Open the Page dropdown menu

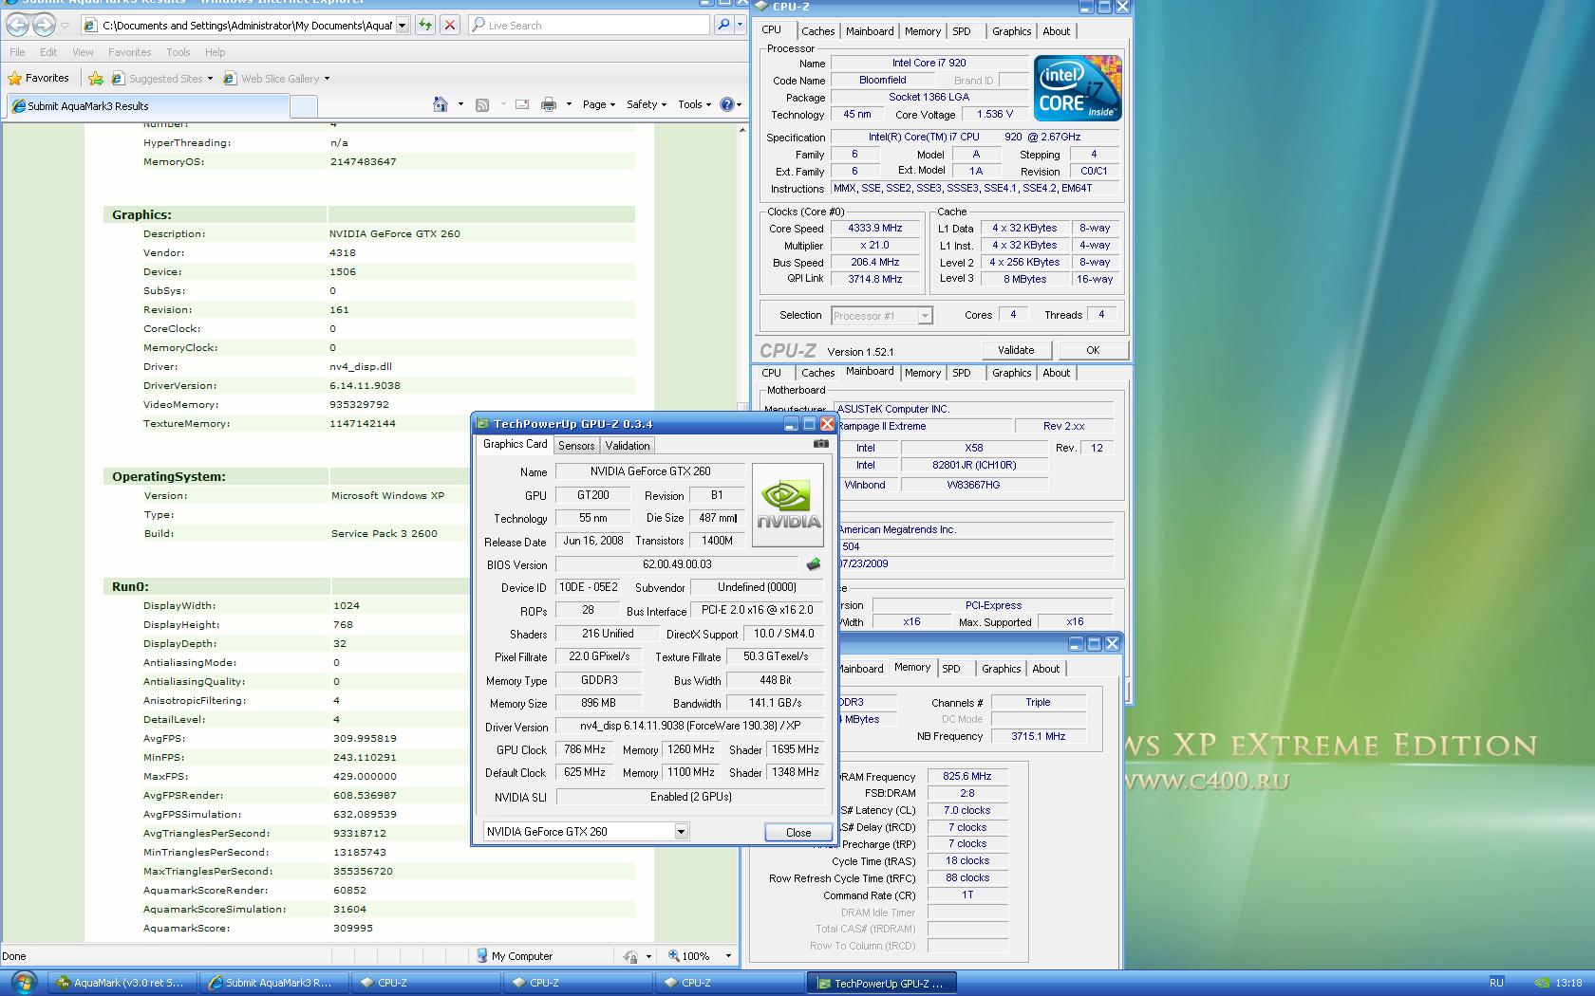(599, 104)
